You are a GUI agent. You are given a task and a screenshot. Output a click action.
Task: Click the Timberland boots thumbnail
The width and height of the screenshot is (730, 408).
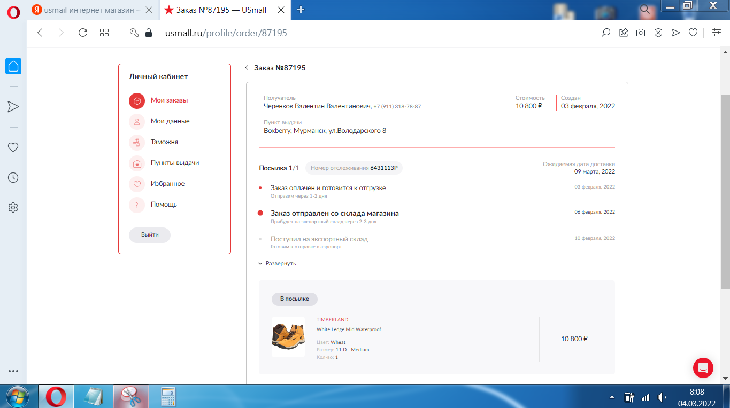tap(288, 337)
